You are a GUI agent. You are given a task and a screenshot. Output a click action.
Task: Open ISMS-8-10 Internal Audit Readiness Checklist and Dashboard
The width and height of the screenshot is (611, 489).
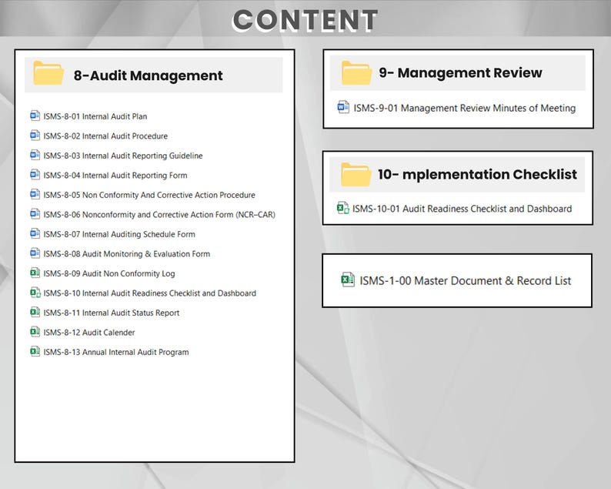tap(149, 293)
